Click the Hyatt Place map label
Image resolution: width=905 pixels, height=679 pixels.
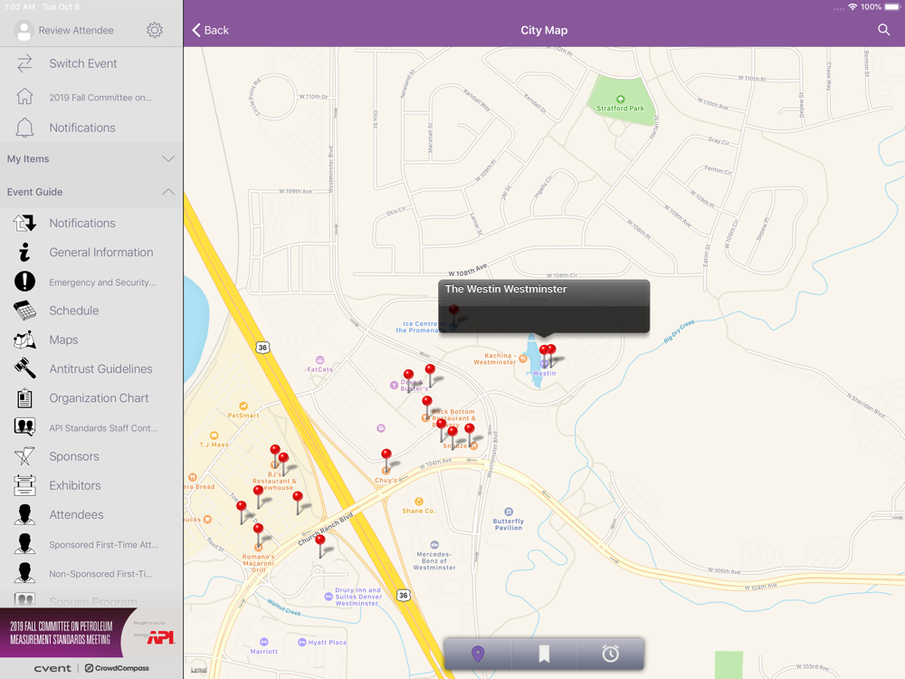pyautogui.click(x=328, y=642)
